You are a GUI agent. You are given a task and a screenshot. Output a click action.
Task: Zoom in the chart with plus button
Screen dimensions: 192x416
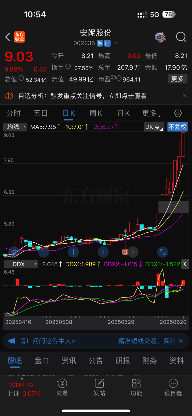tap(73, 252)
